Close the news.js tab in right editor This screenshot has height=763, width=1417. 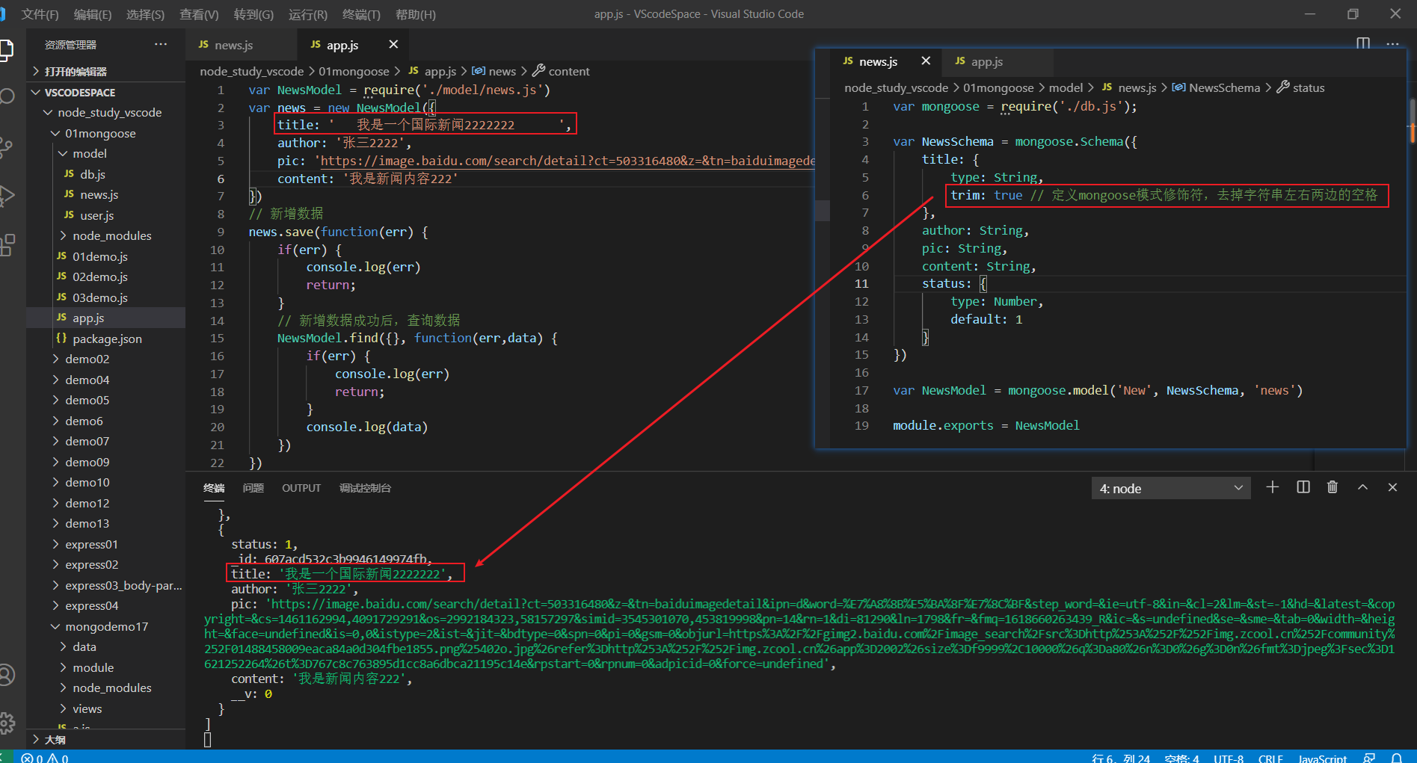pyautogui.click(x=926, y=61)
